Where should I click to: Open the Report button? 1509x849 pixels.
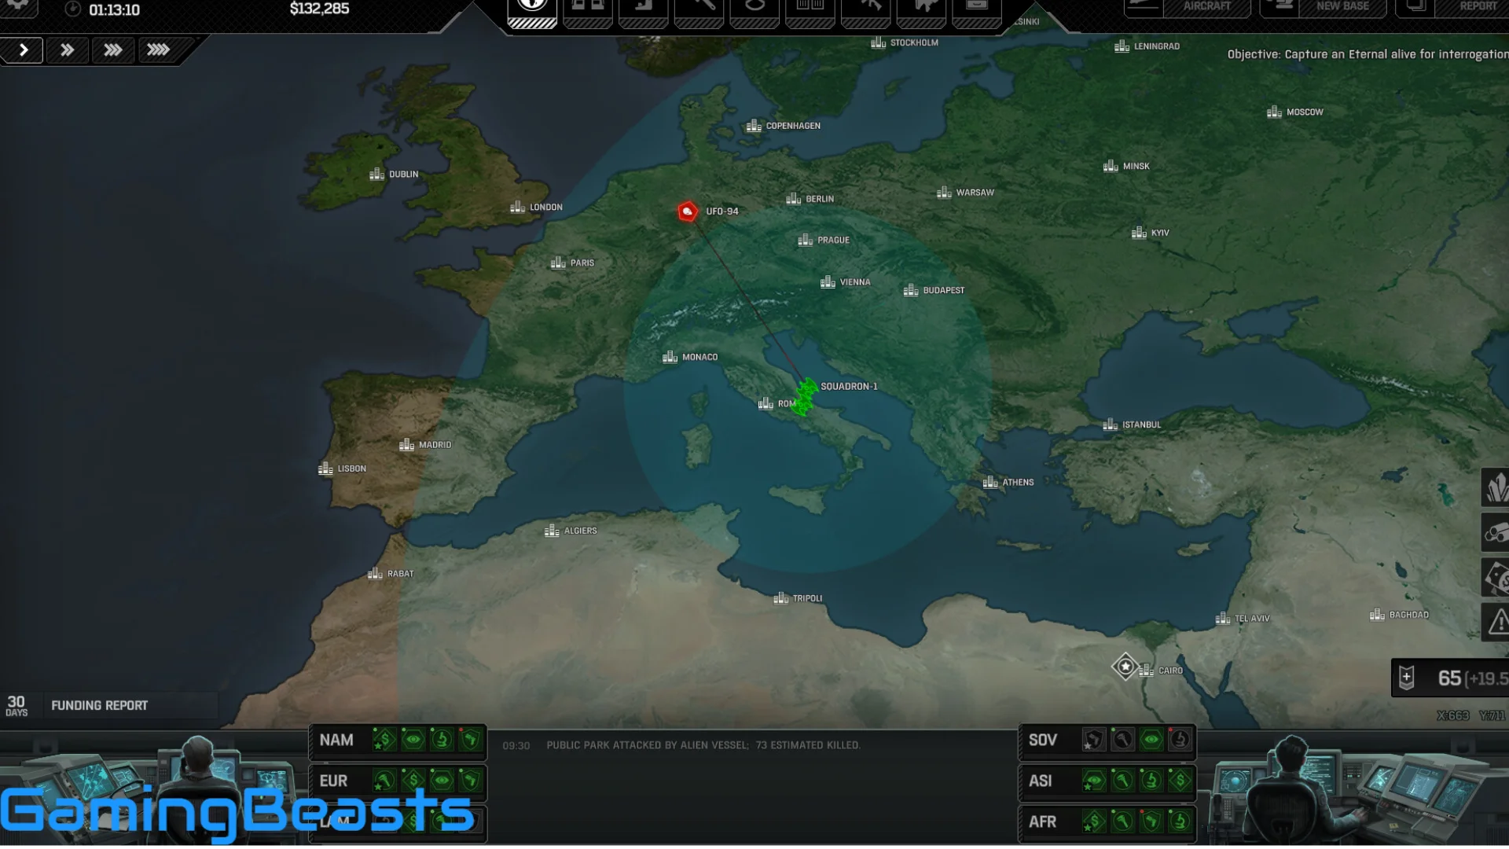(x=1452, y=7)
